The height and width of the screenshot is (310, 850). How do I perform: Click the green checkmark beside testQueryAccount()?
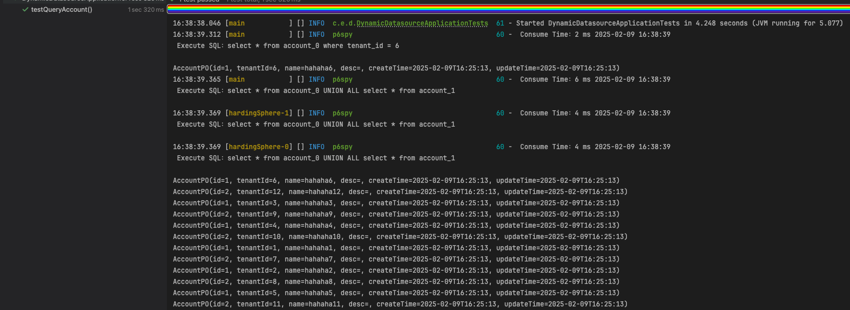click(25, 10)
